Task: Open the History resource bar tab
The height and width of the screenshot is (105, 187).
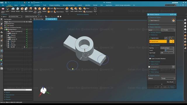Action: click(x=2, y=56)
